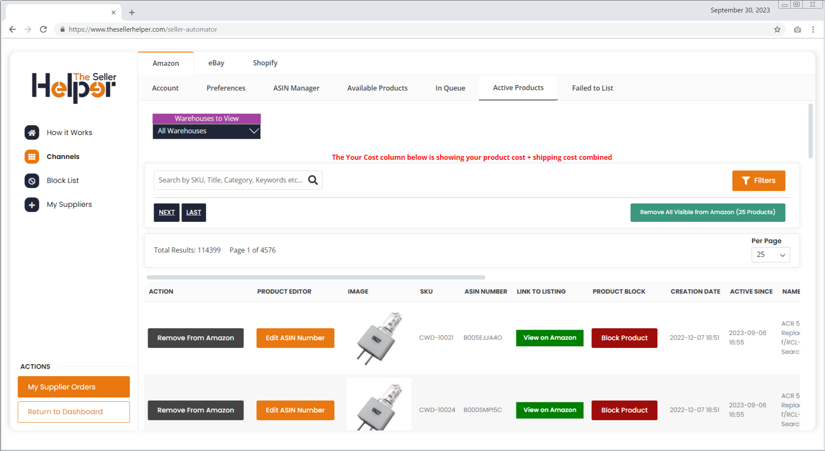This screenshot has height=451, width=825.
Task: Jump to the LAST page of results
Action: pos(193,212)
